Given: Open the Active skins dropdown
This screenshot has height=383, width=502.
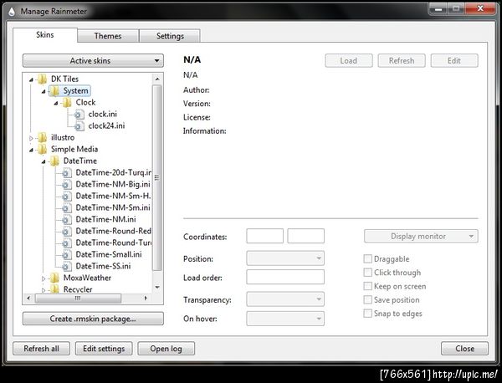Looking at the screenshot, I should [93, 61].
